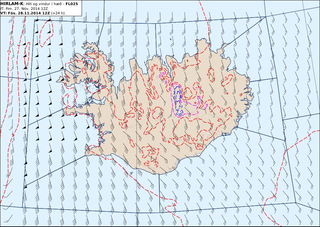Select the 'IT: Fim. 27. Nóv. 2014 12Z' line
320x227 pixels.
click(24, 9)
